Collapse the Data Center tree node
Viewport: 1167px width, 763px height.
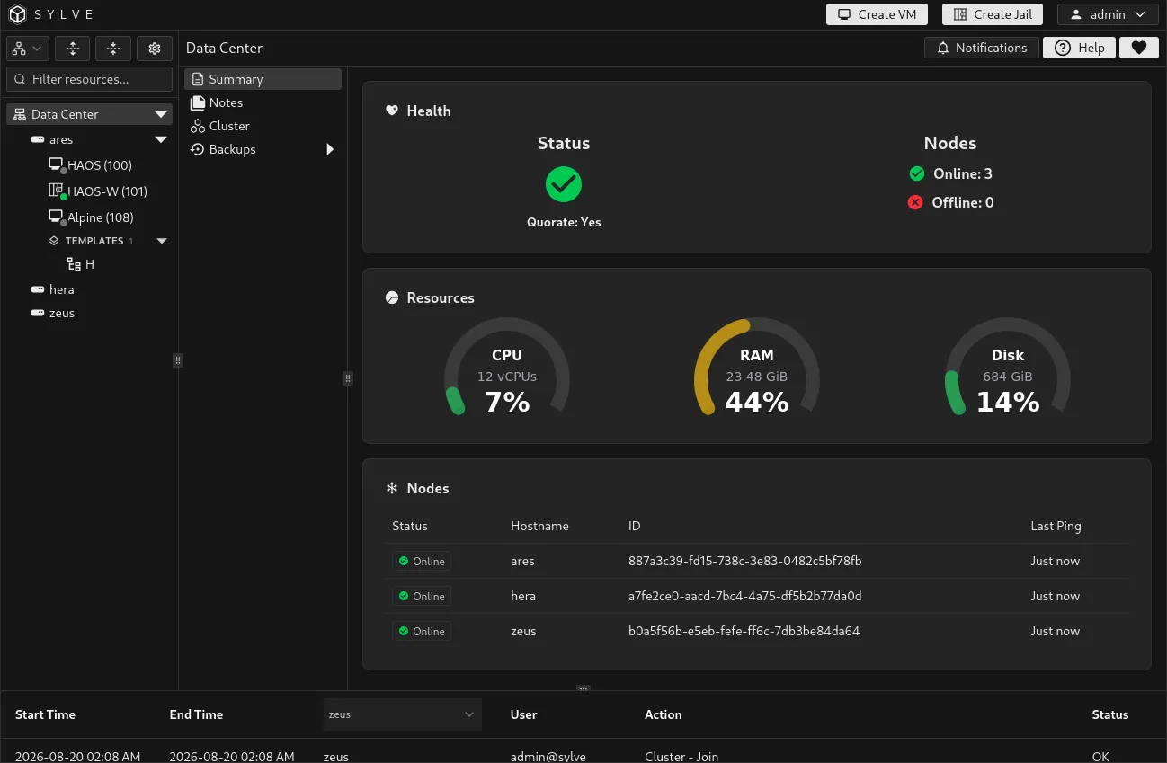161,114
